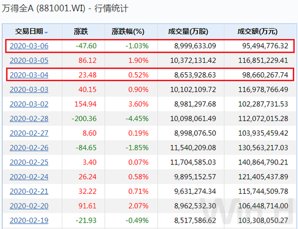Click the title 万得全A (881001.WI) - 行情统计
This screenshot has height=229, width=298.
pos(65,9)
